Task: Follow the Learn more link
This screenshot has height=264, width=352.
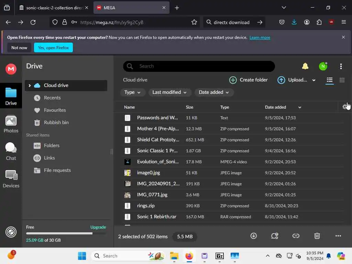Action: coord(260,37)
